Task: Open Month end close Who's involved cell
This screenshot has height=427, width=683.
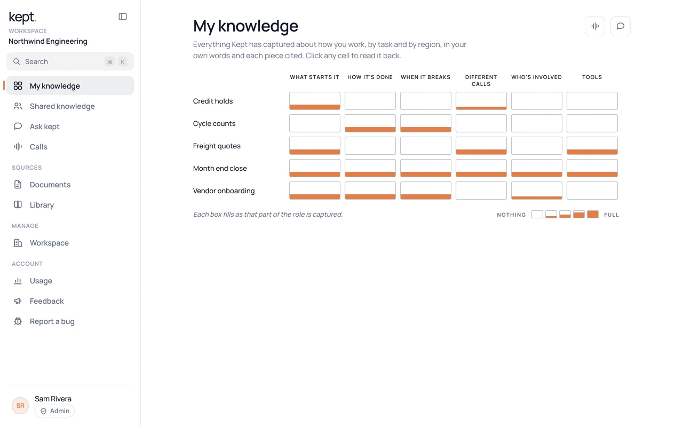Action: [537, 168]
